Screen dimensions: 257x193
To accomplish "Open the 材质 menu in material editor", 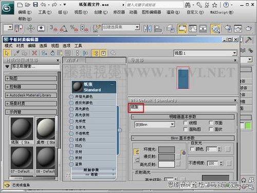I will [x=20, y=46].
